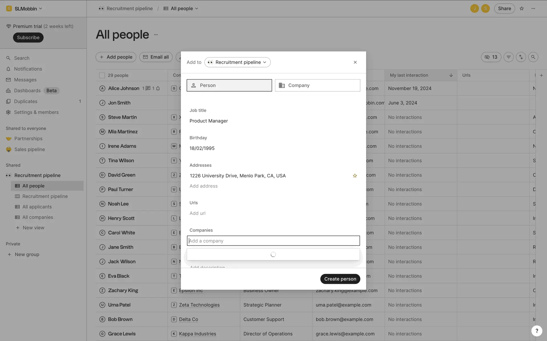Open the help question mark button
Screen dimensions: 547x341
537,330
